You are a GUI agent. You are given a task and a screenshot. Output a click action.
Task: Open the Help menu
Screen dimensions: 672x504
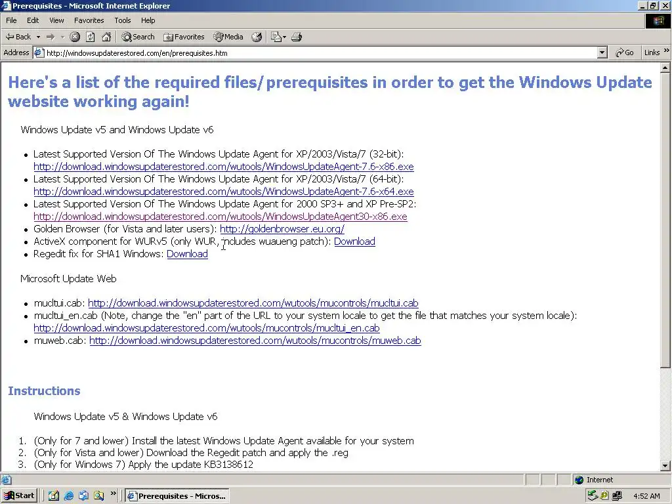coord(148,20)
